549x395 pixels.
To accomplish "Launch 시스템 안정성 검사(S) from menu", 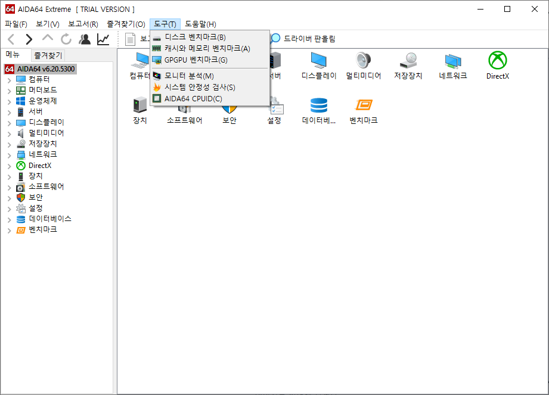I will [210, 87].
